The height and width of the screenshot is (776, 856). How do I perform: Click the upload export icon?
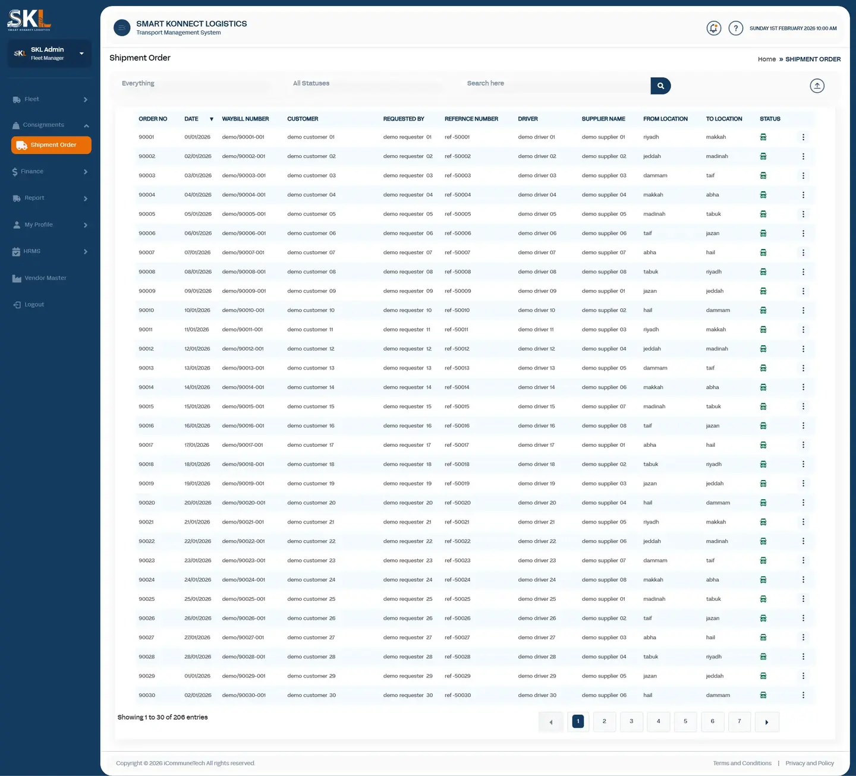click(x=817, y=86)
